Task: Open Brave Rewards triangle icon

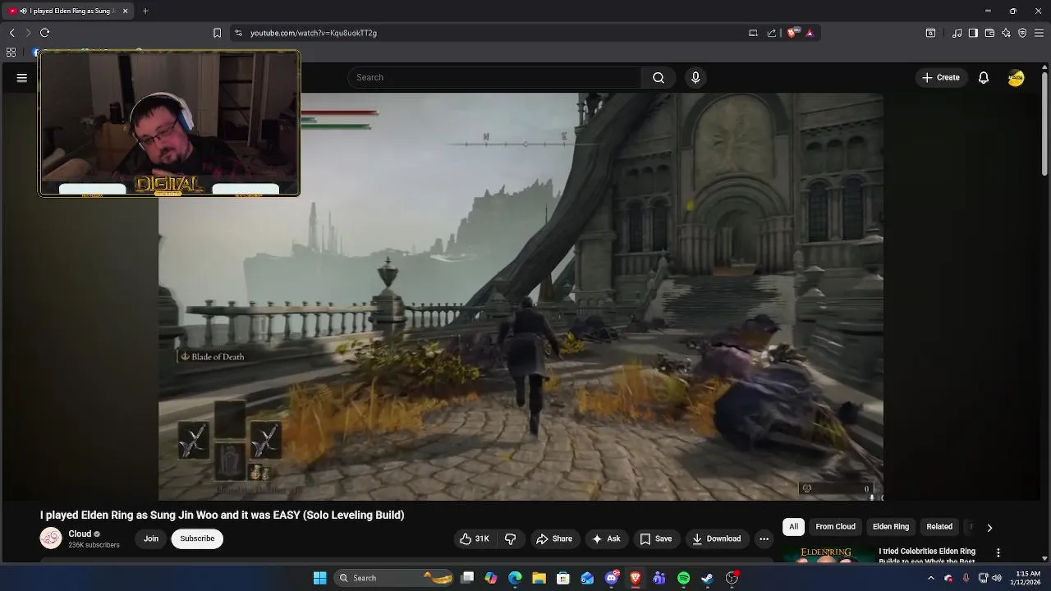Action: click(810, 33)
